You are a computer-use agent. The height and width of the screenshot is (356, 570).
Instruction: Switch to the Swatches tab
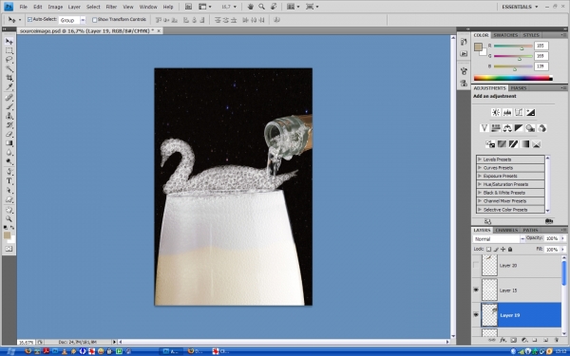[505, 35]
